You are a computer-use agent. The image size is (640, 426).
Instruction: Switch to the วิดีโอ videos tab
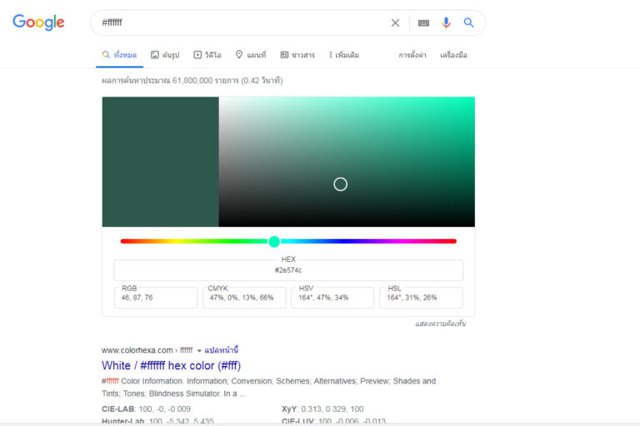pos(207,55)
